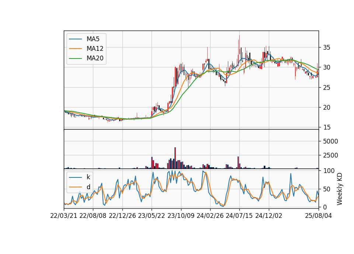Click the 22/03/21 date tick label
The height and width of the screenshot is (254, 354).
click(64, 216)
